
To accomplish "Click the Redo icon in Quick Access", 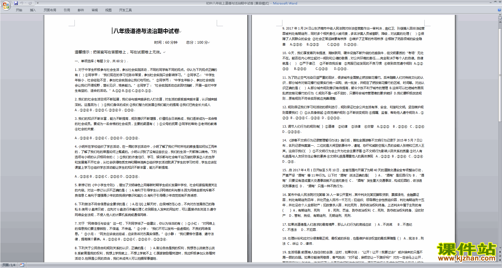I will [30, 3].
